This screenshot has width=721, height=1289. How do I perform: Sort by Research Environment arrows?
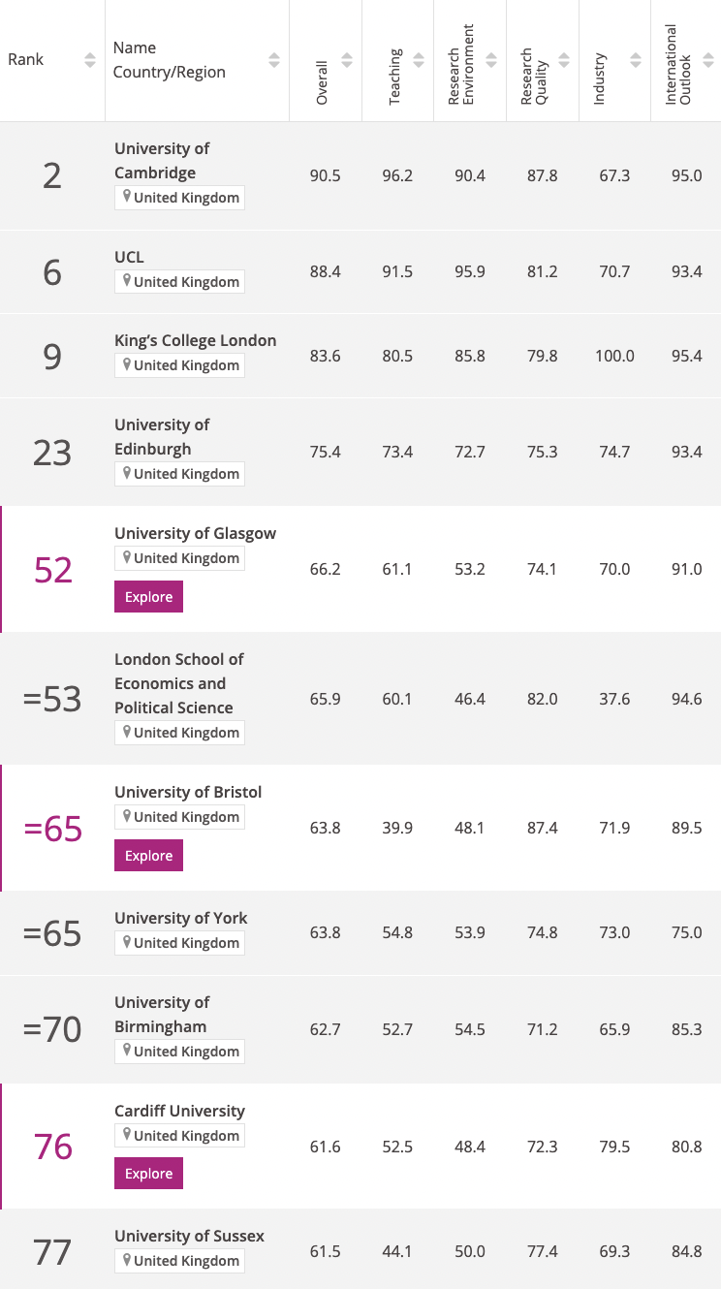click(491, 60)
